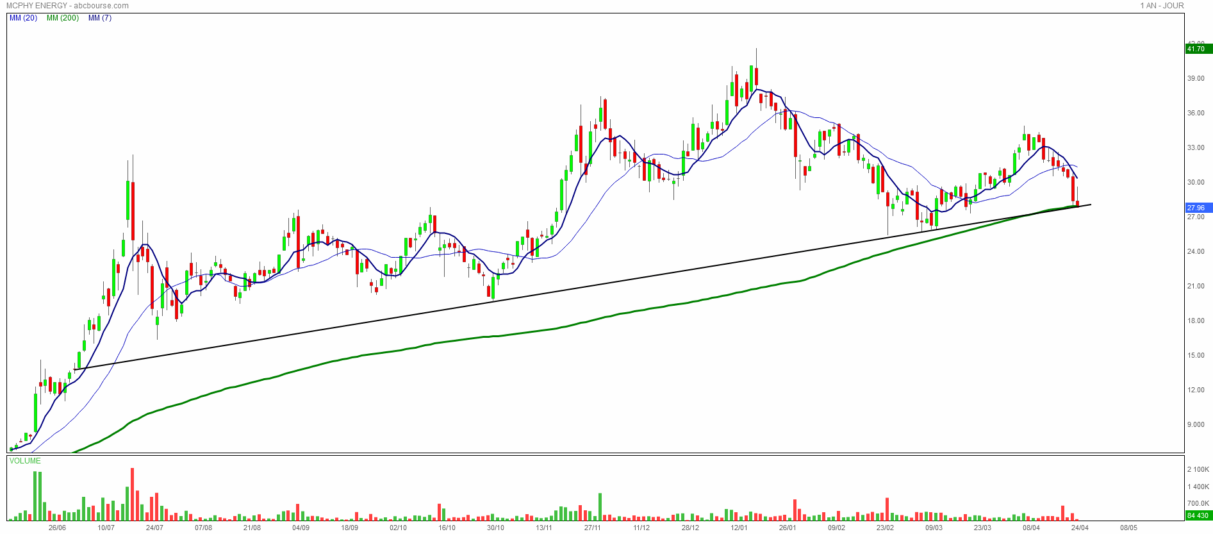The width and height of the screenshot is (1213, 534).
Task: Click the 21/08 date on time axis
Action: [x=252, y=528]
